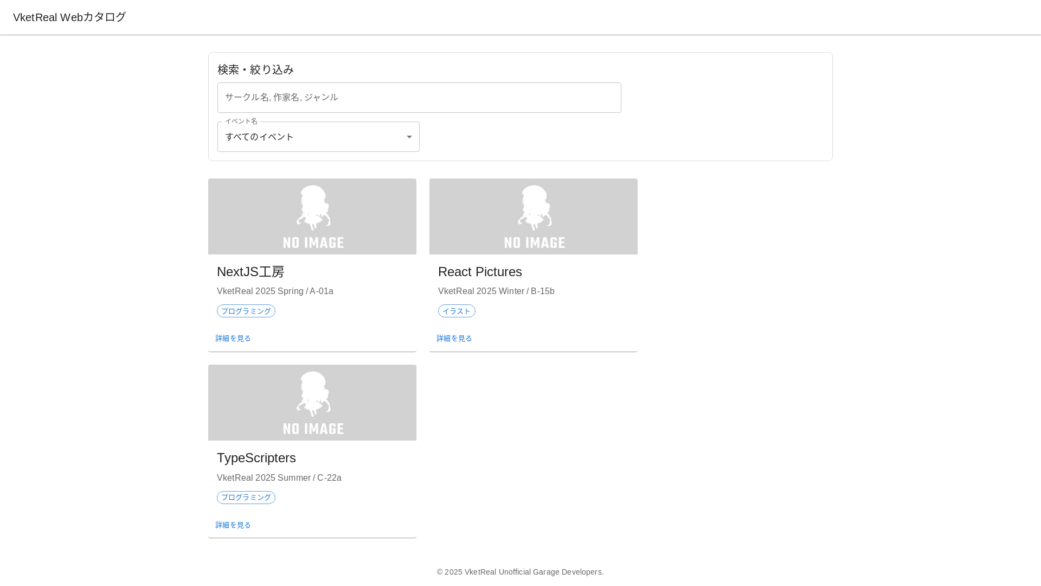Click the footer copyright text
Screen dimensions: 1041x586
(520, 572)
